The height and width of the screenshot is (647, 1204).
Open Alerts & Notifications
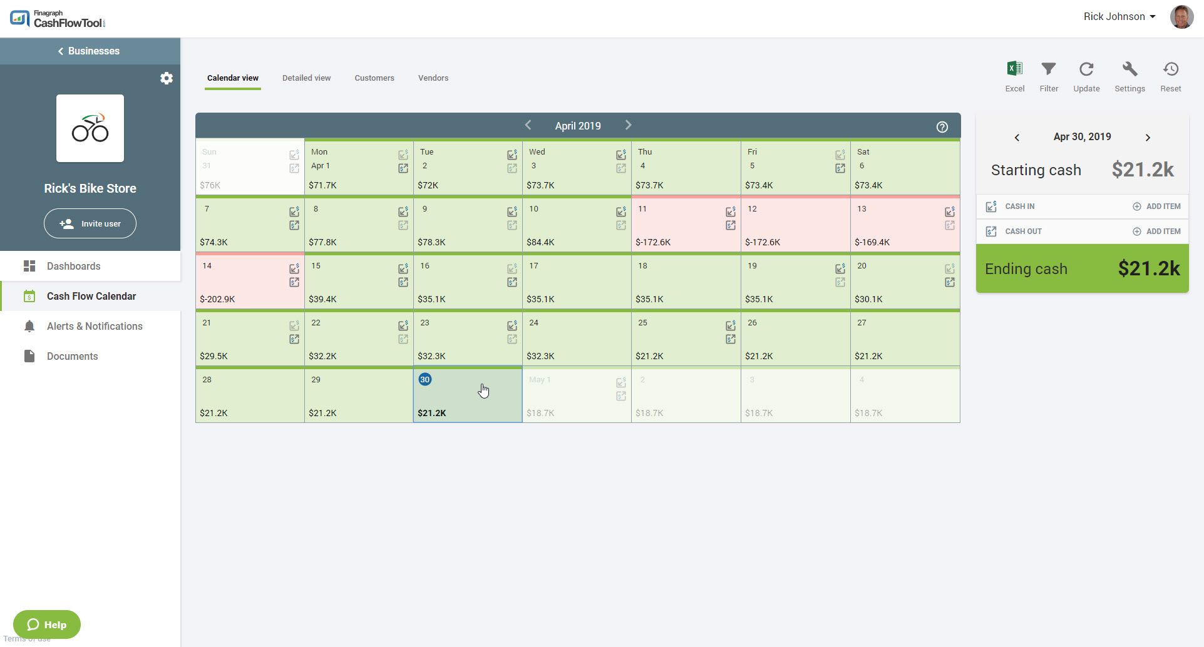pos(90,326)
